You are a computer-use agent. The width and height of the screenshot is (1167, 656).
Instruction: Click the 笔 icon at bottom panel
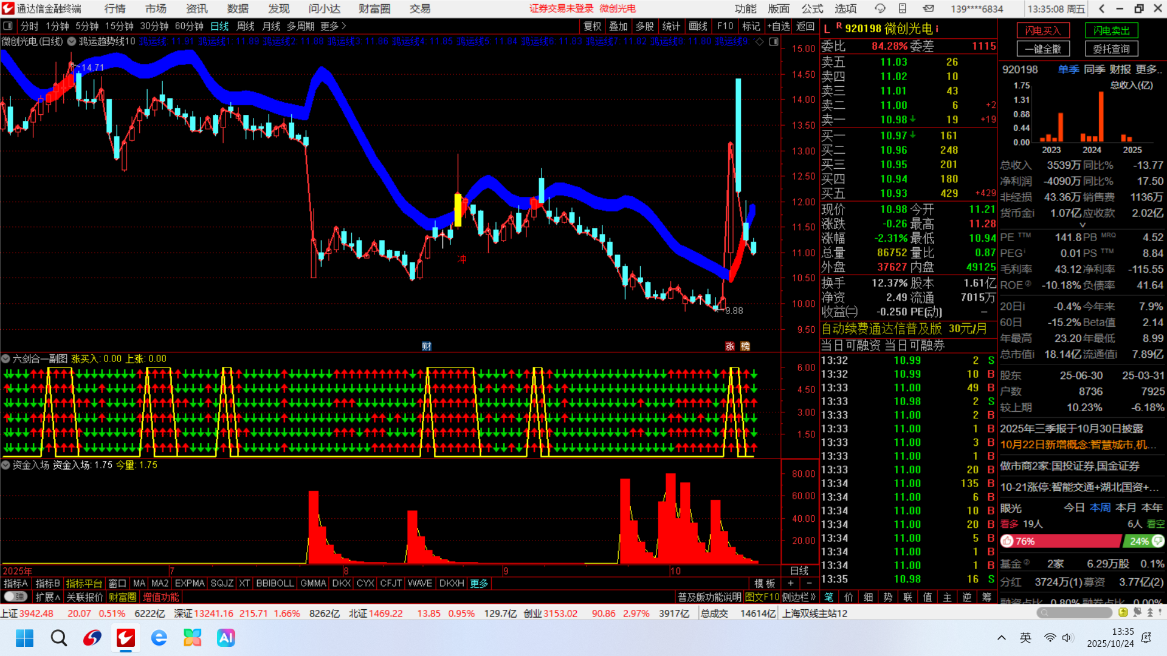coord(829,597)
